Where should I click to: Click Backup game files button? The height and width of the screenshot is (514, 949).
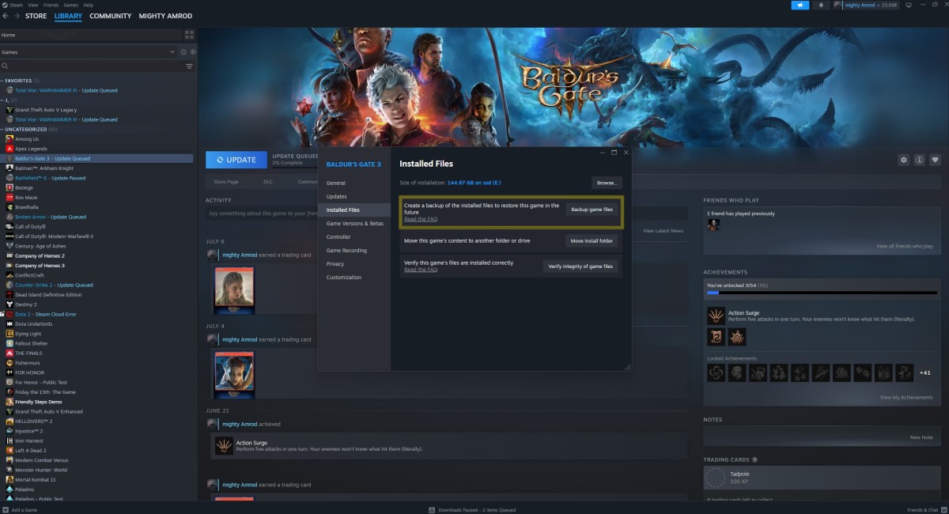[x=592, y=210]
